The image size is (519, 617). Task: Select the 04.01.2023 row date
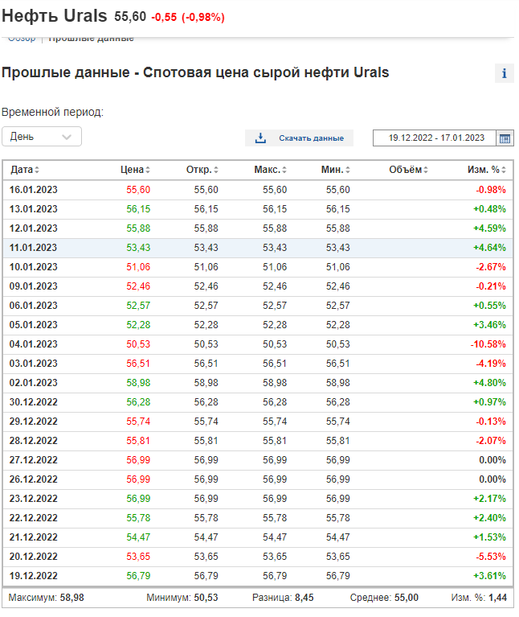click(x=34, y=344)
